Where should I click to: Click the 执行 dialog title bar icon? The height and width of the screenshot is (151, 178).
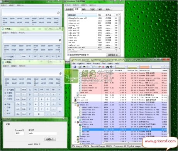[x=5, y=119]
